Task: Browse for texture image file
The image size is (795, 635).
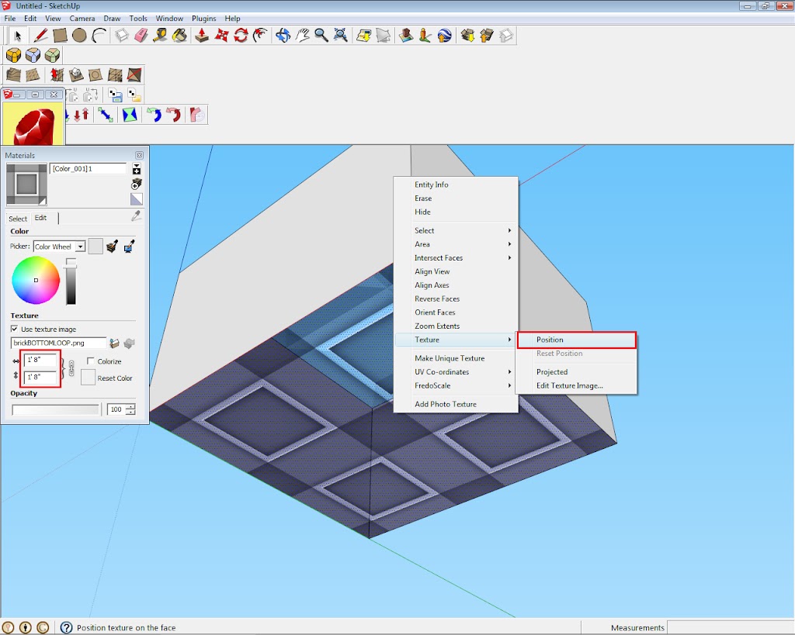Action: [x=115, y=343]
